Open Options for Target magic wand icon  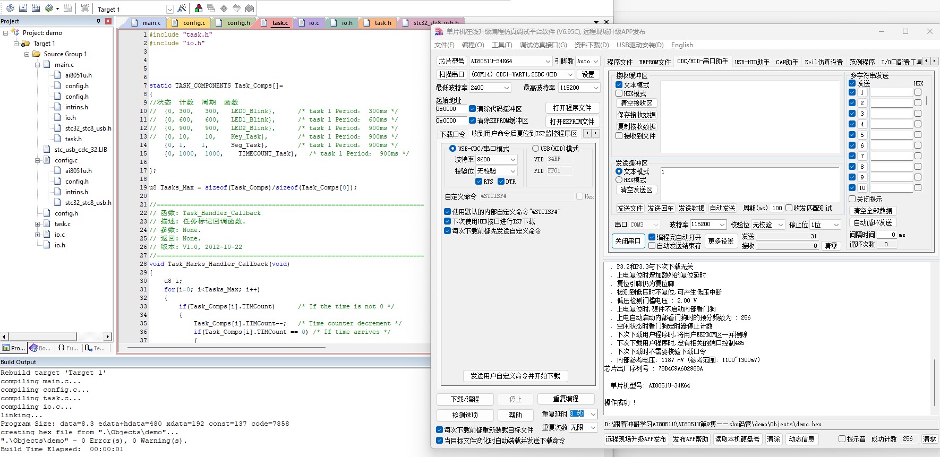click(x=182, y=8)
